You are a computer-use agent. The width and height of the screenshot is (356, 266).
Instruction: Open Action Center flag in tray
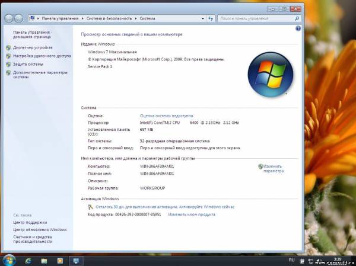(x=302, y=261)
